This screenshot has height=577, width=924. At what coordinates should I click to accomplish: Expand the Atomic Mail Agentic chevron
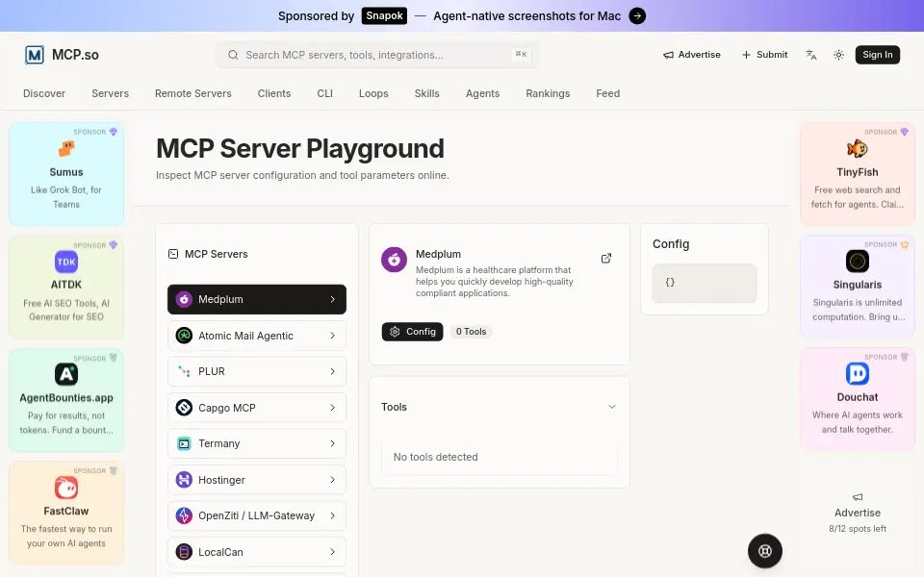(x=332, y=336)
